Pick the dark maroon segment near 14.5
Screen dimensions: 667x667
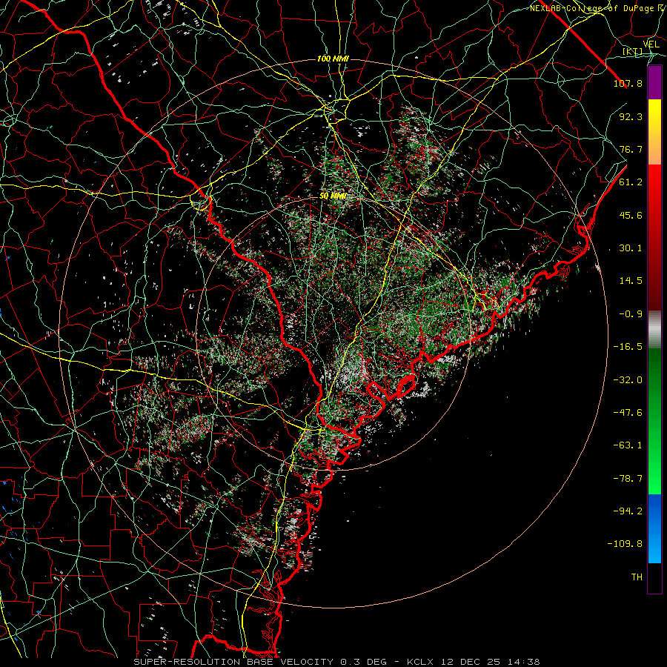click(x=654, y=281)
